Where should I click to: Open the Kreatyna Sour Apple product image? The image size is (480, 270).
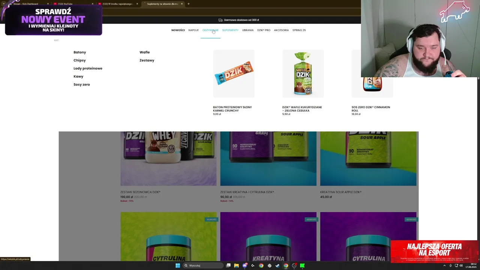click(368, 159)
